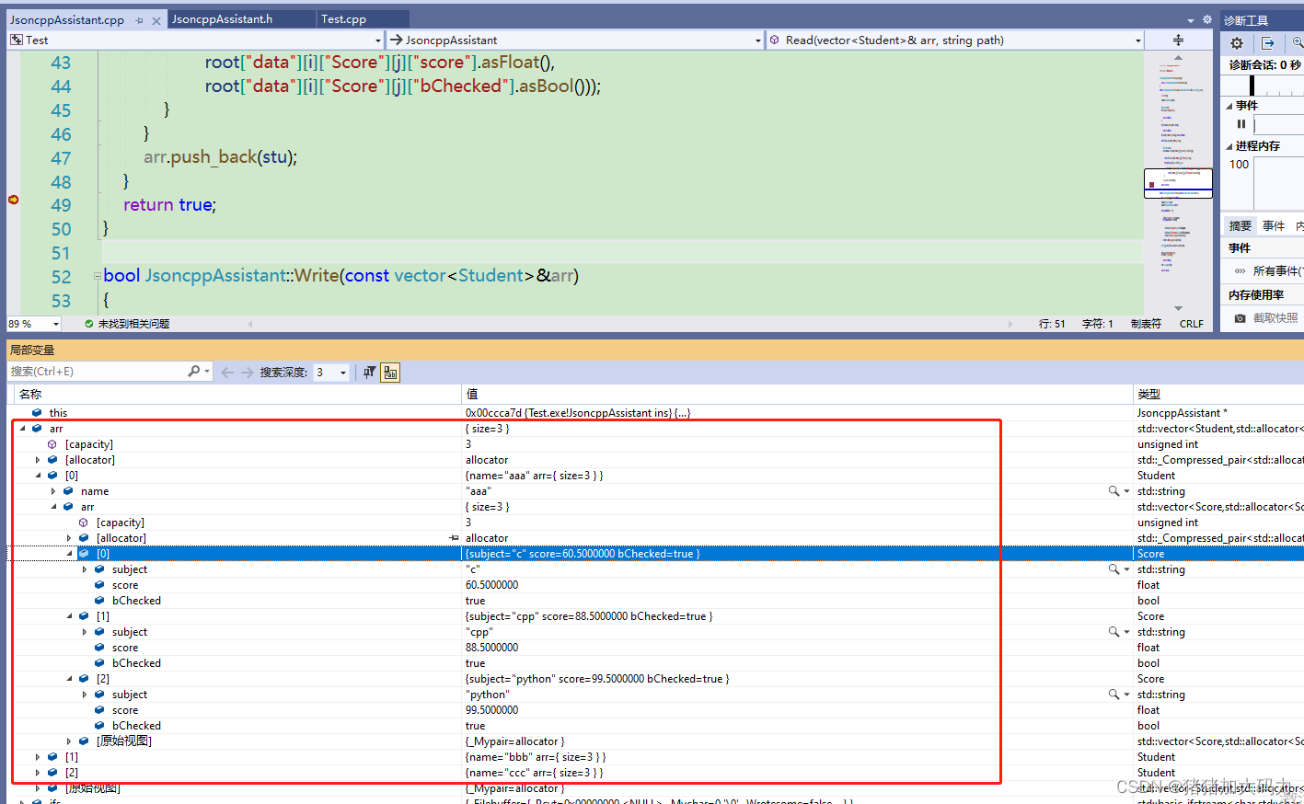Viewport: 1304px width, 804px height.
Task: Toggle the pinned properties filter icon
Action: click(369, 373)
